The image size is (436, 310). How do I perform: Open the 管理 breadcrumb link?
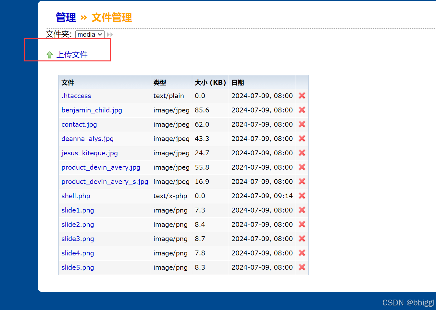(66, 18)
